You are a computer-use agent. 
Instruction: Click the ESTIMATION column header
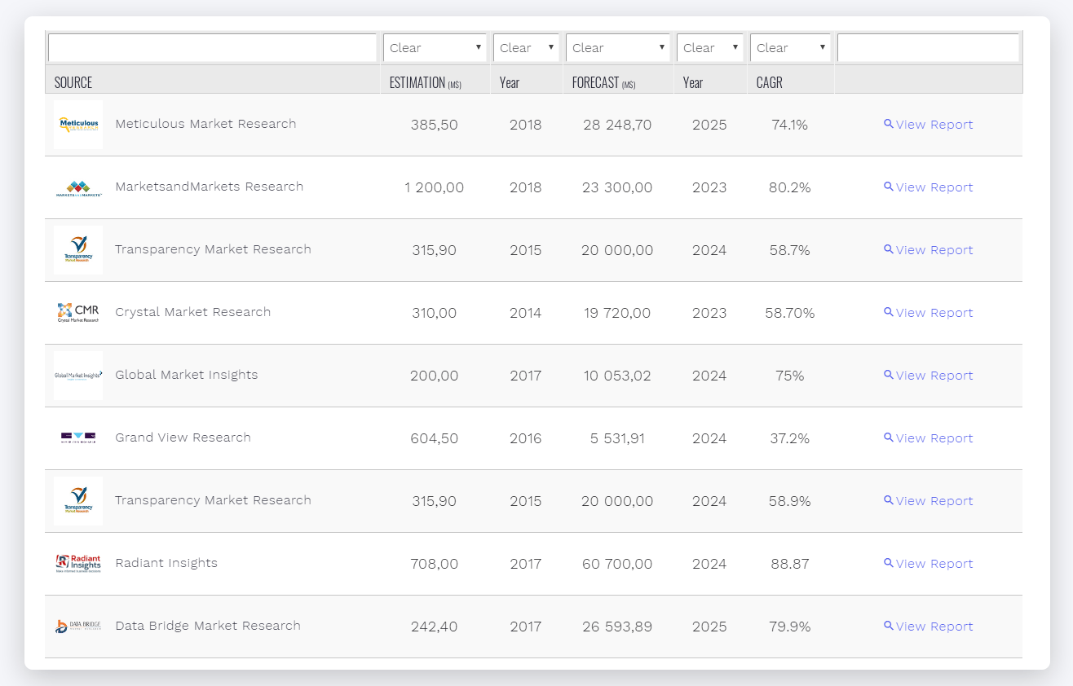click(426, 82)
